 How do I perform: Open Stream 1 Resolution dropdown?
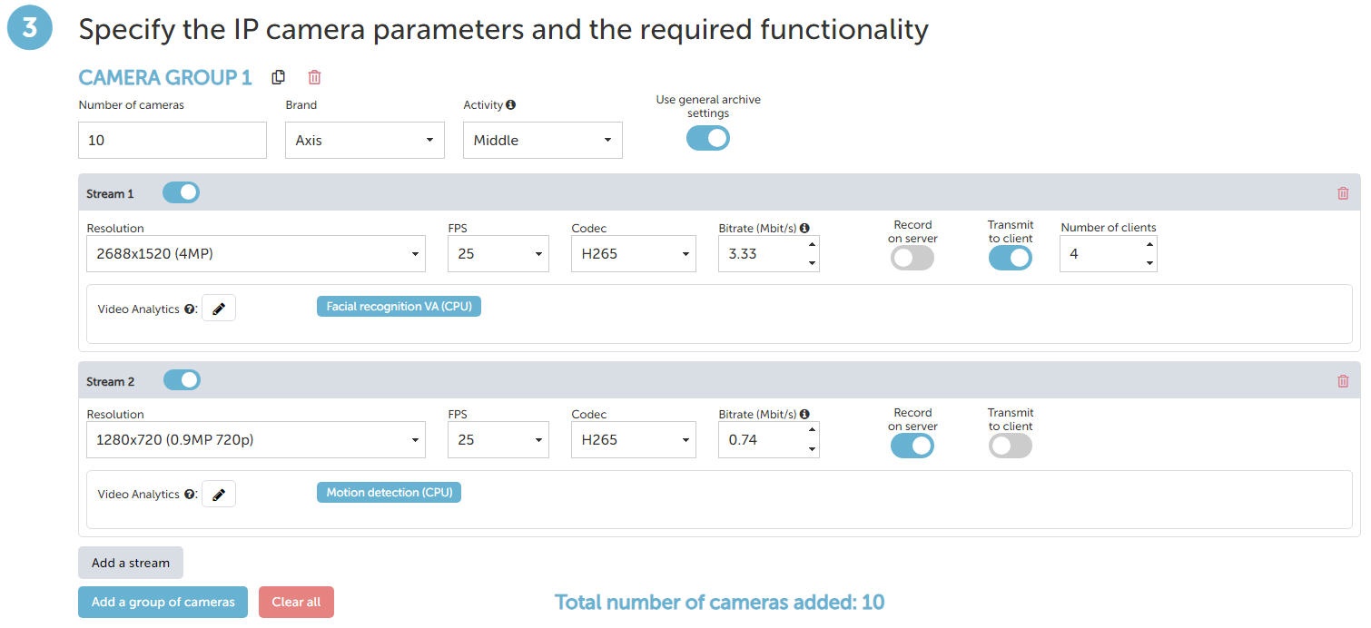pos(256,254)
